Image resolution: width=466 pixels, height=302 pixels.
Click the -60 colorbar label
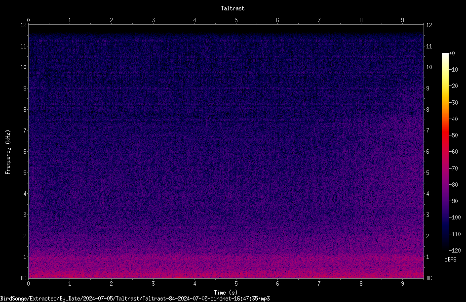[x=453, y=152]
